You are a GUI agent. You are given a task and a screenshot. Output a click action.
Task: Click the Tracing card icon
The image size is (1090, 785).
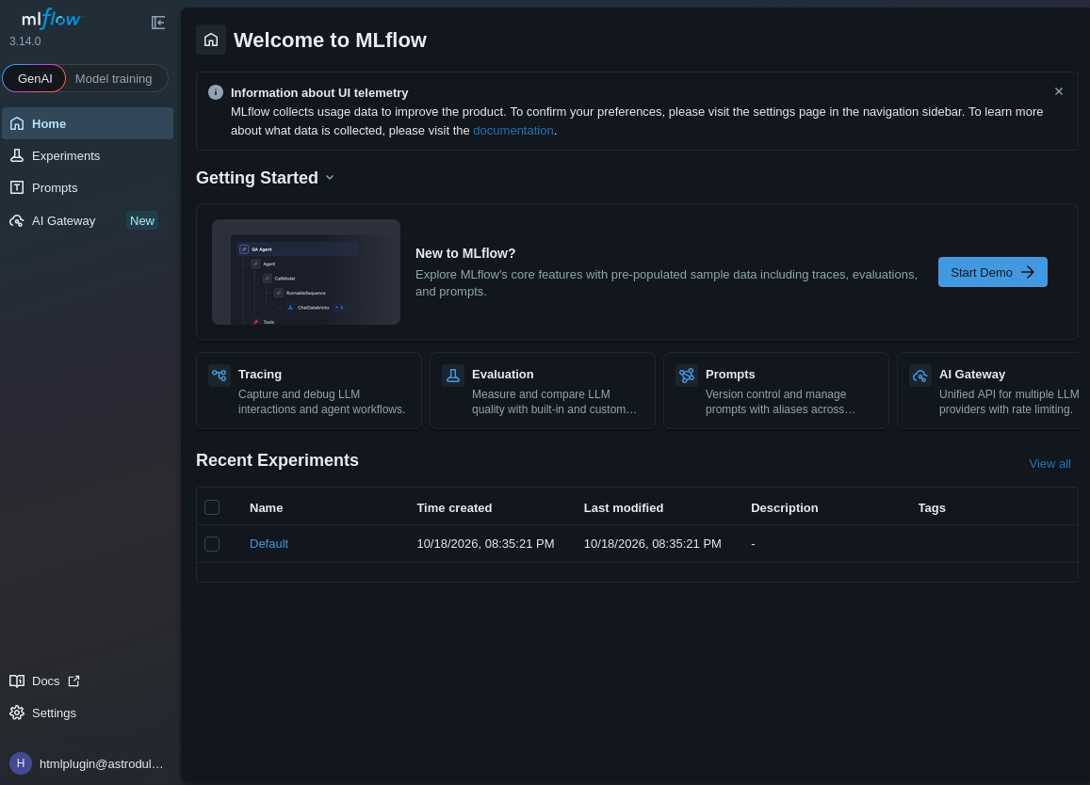pyautogui.click(x=220, y=376)
